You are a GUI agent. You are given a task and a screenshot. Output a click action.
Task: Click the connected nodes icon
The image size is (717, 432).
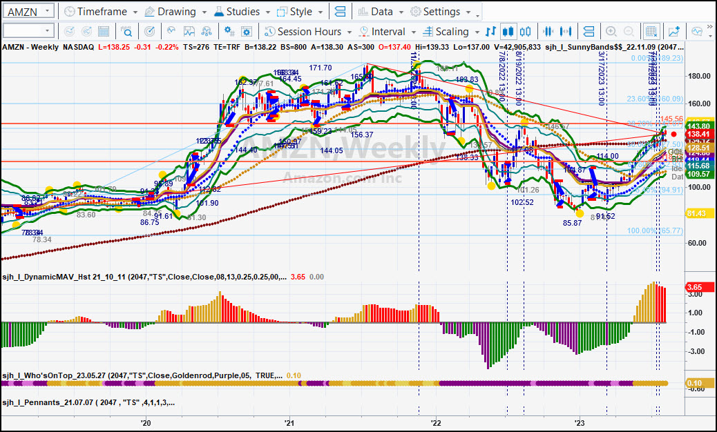(207, 32)
